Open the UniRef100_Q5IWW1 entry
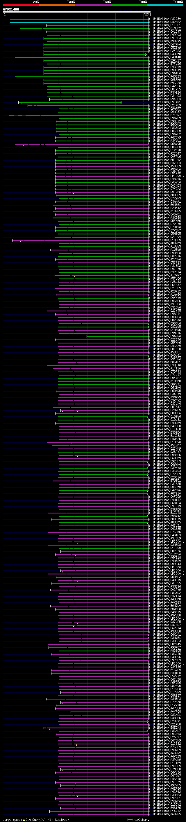Screen dimensions: 186x822 (x=167, y=102)
